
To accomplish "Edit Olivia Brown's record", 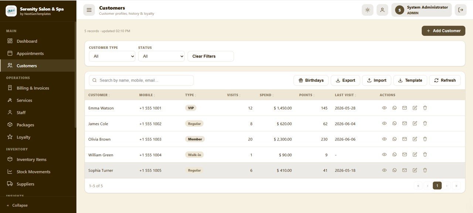I will 415,139.
